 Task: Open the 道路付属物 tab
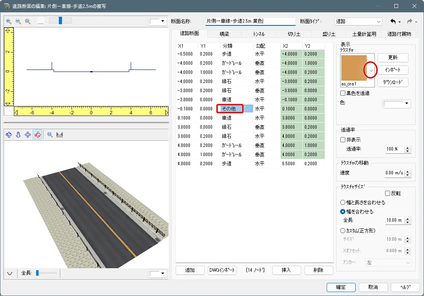pos(399,34)
